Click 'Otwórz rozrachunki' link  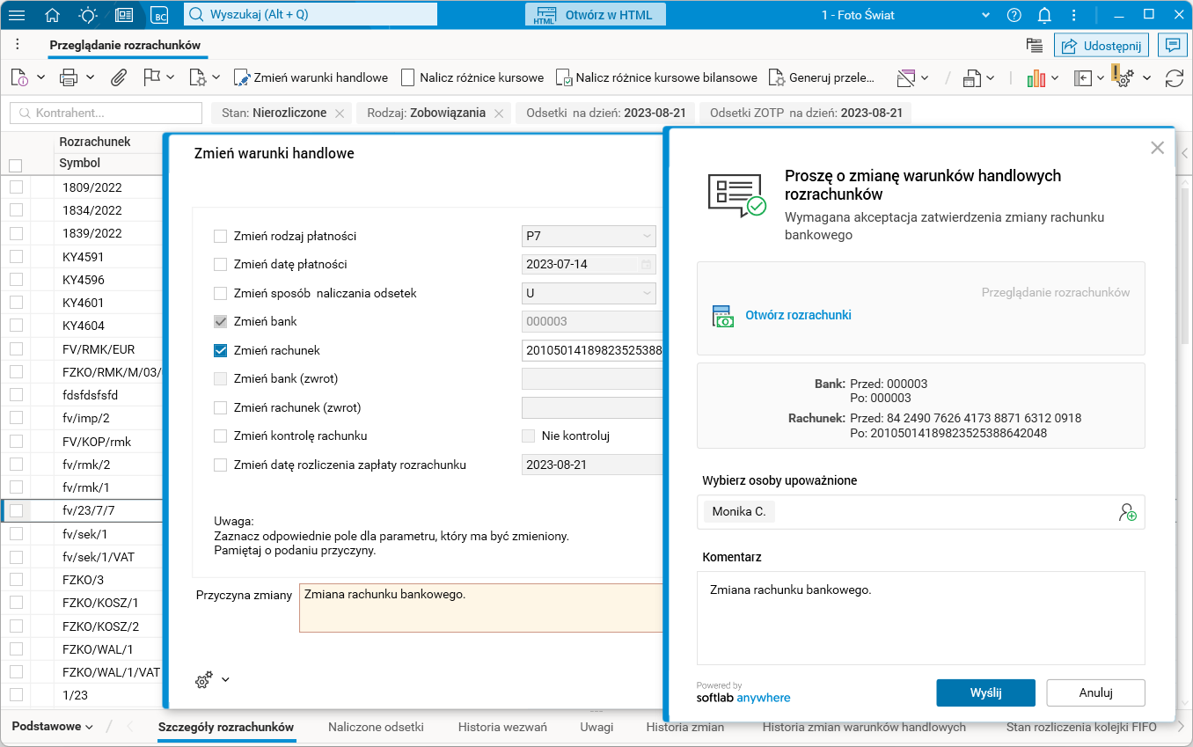pyautogui.click(x=798, y=315)
